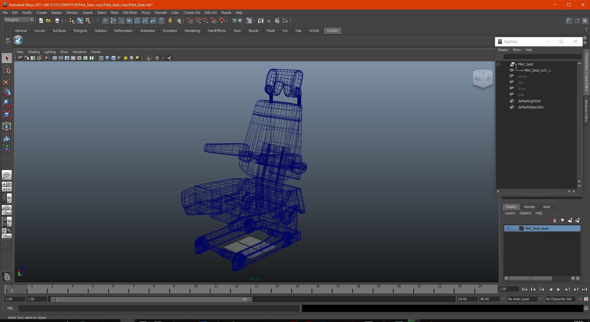The image size is (590, 322).
Task: Save scene with the disk icon
Action: click(x=57, y=21)
